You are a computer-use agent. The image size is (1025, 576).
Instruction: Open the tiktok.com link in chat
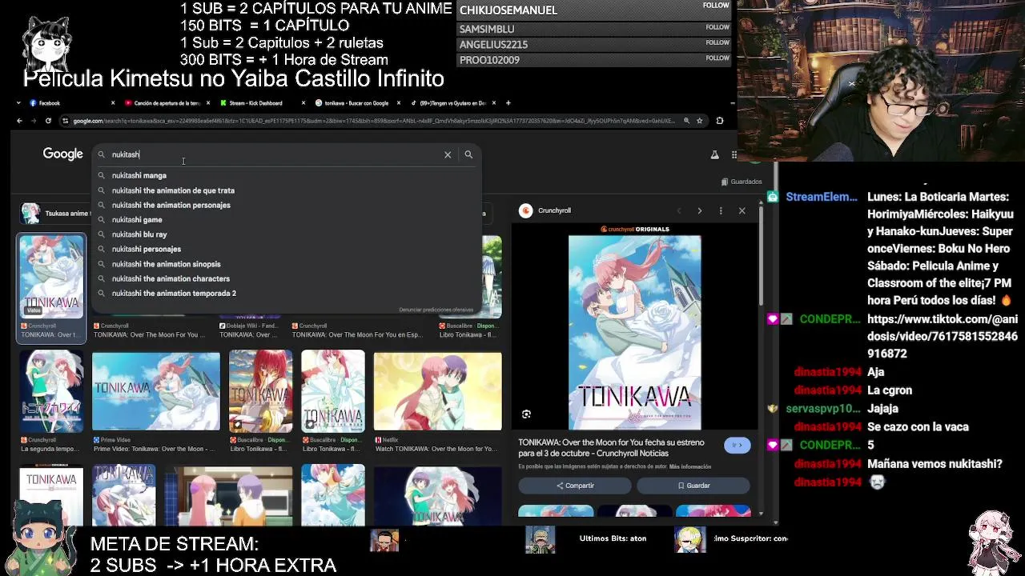click(x=943, y=336)
